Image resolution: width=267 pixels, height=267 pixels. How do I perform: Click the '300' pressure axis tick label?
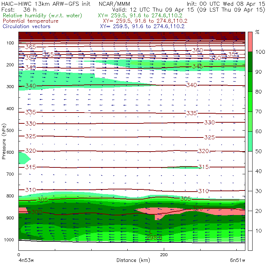[10, 87]
